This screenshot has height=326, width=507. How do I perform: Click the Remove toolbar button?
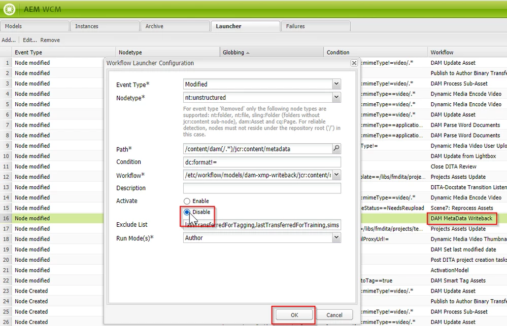(x=50, y=40)
